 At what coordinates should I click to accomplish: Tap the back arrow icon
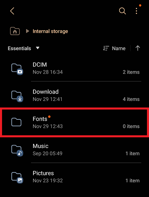pyautogui.click(x=12, y=11)
